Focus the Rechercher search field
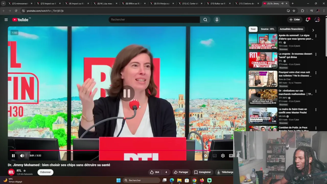Viewport: 327px width, 184px height. 154,20
